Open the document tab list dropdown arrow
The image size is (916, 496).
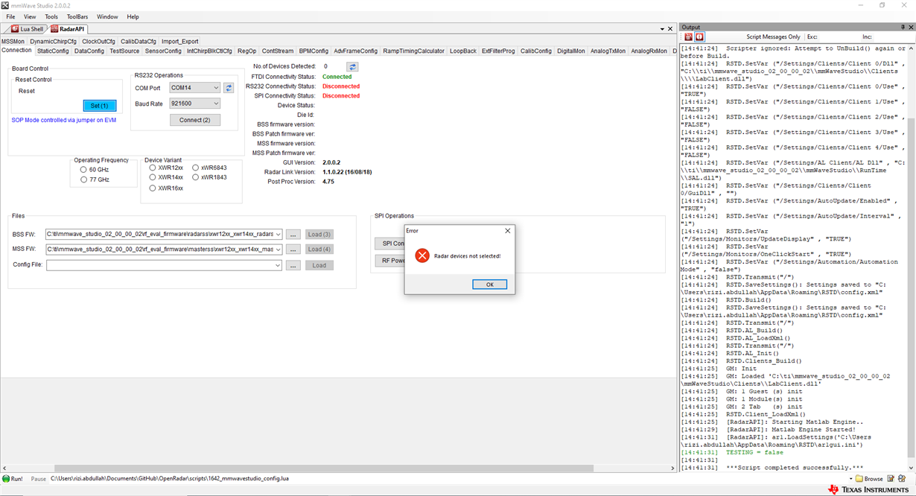[x=661, y=28]
